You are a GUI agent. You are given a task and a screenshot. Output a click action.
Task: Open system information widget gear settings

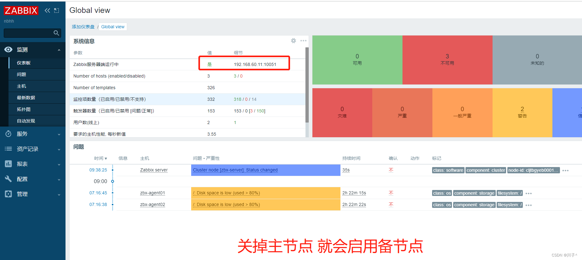(294, 41)
